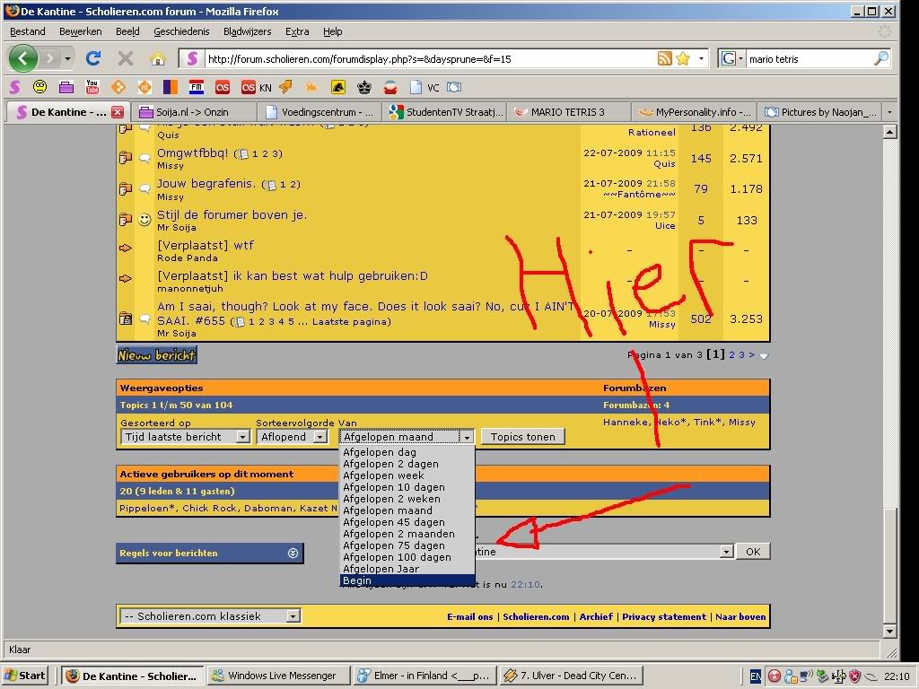The width and height of the screenshot is (919, 689).
Task: Open the 'Elmer - in Finland' taskbar window
Action: 424,676
